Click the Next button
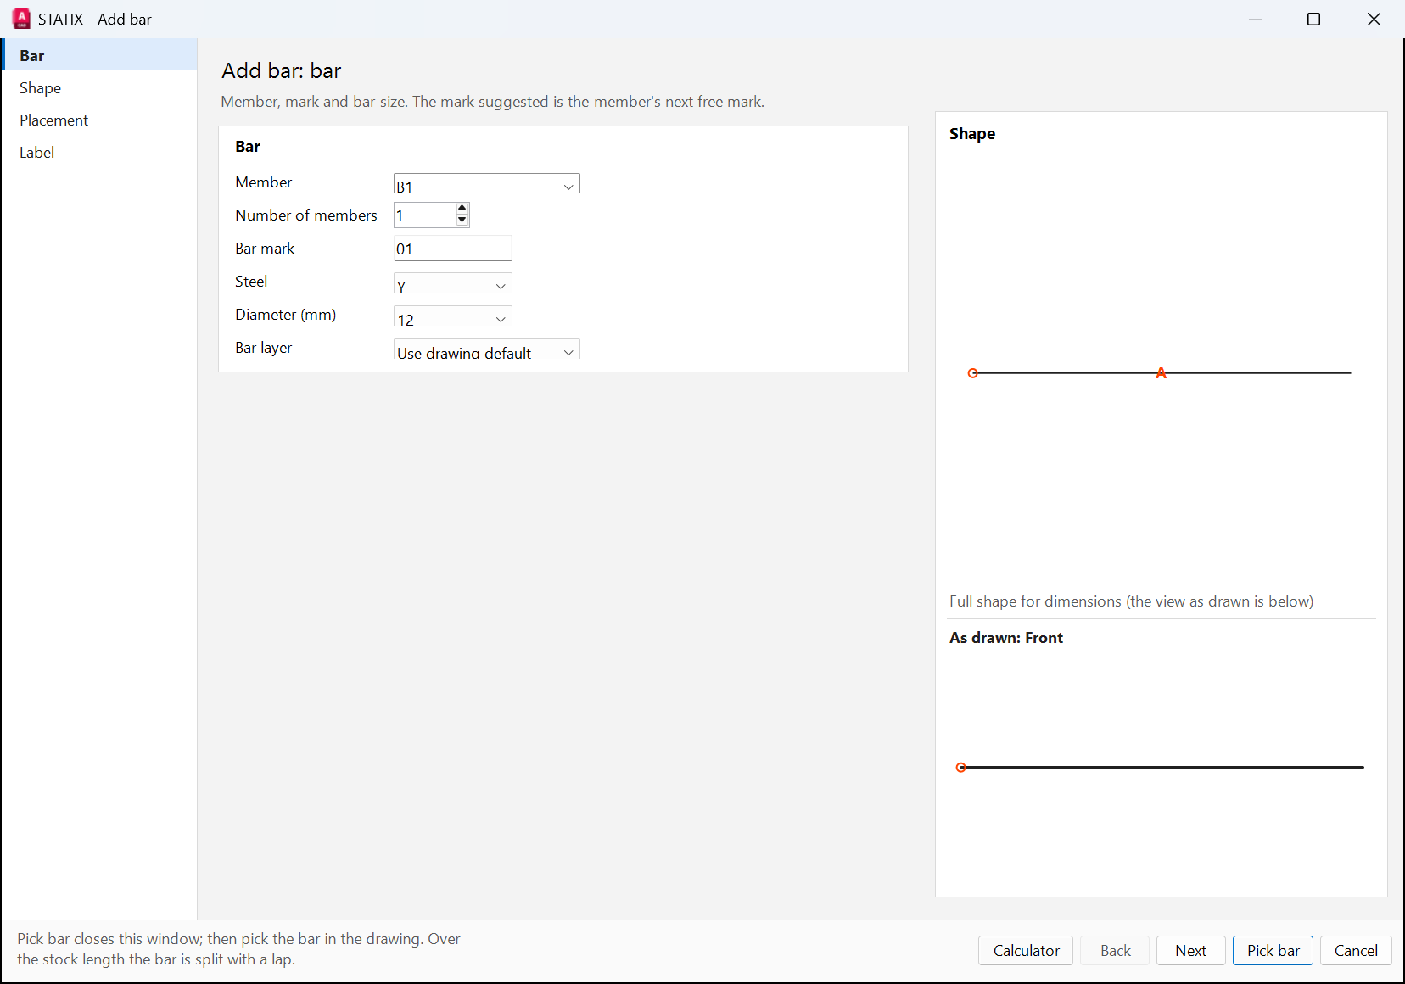The width and height of the screenshot is (1405, 984). click(x=1191, y=951)
